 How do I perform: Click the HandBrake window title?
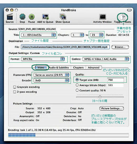[69, 10]
